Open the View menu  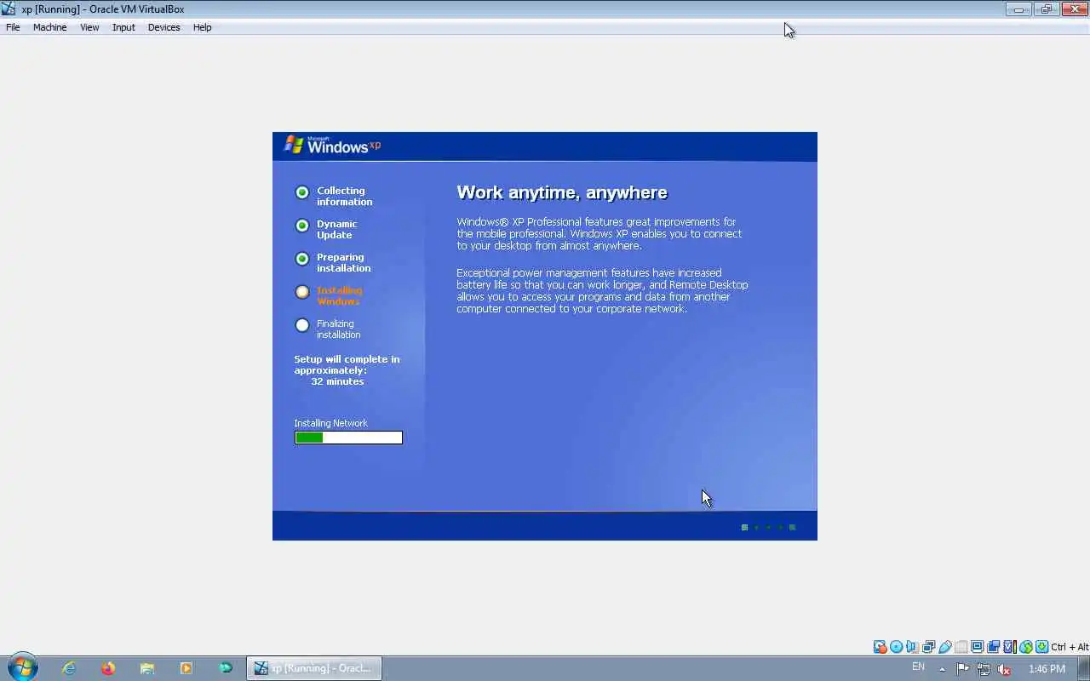coord(89,27)
